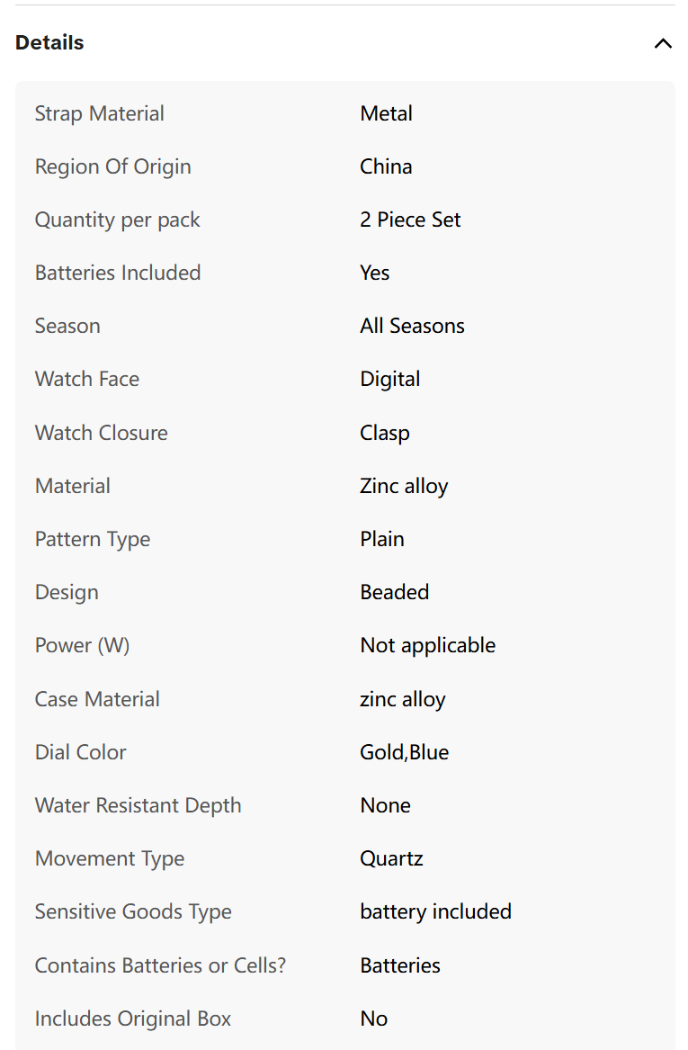Select the All Seasons value
Viewport: 688px width, 1050px height.
point(412,326)
